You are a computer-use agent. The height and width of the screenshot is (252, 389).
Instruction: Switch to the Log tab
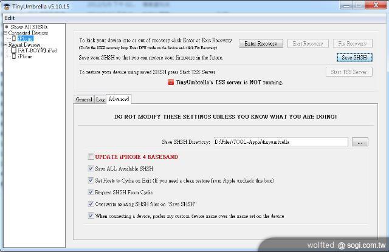100,100
